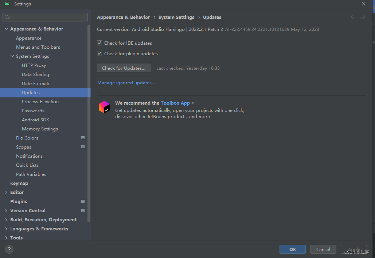Viewport: 375px width, 258px height.
Task: Click the Scopes project-level icon
Action: coord(83,147)
